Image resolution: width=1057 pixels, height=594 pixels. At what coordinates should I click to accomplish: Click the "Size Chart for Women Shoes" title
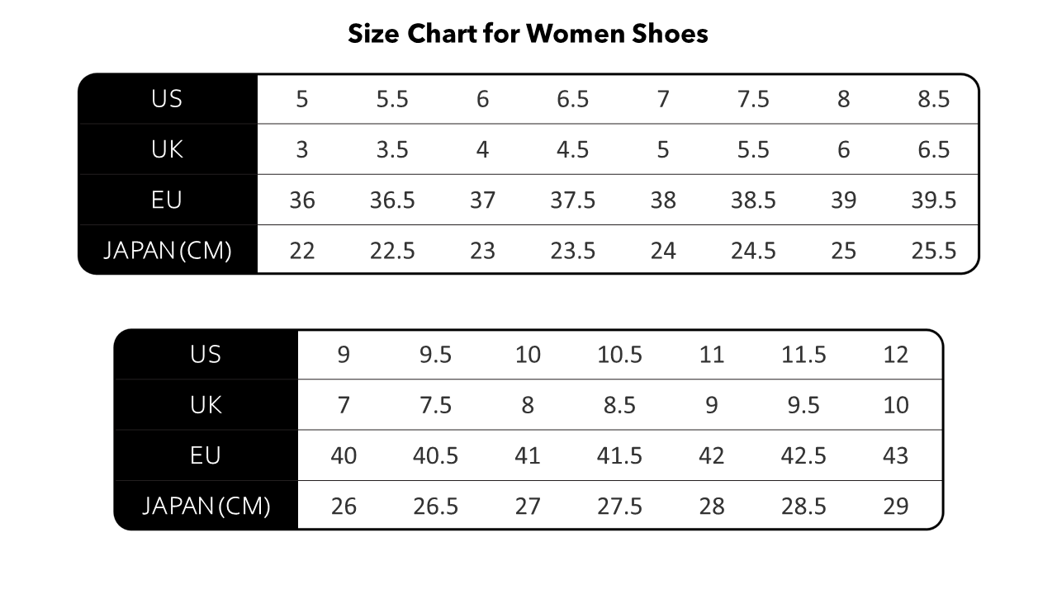[x=528, y=34]
